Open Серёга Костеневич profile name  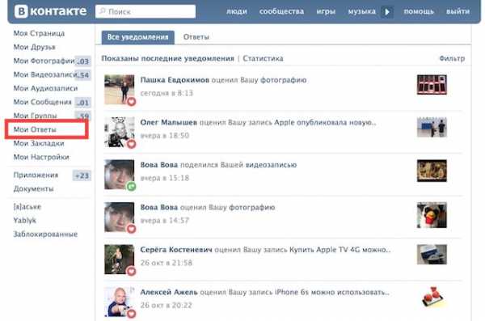[176, 250]
